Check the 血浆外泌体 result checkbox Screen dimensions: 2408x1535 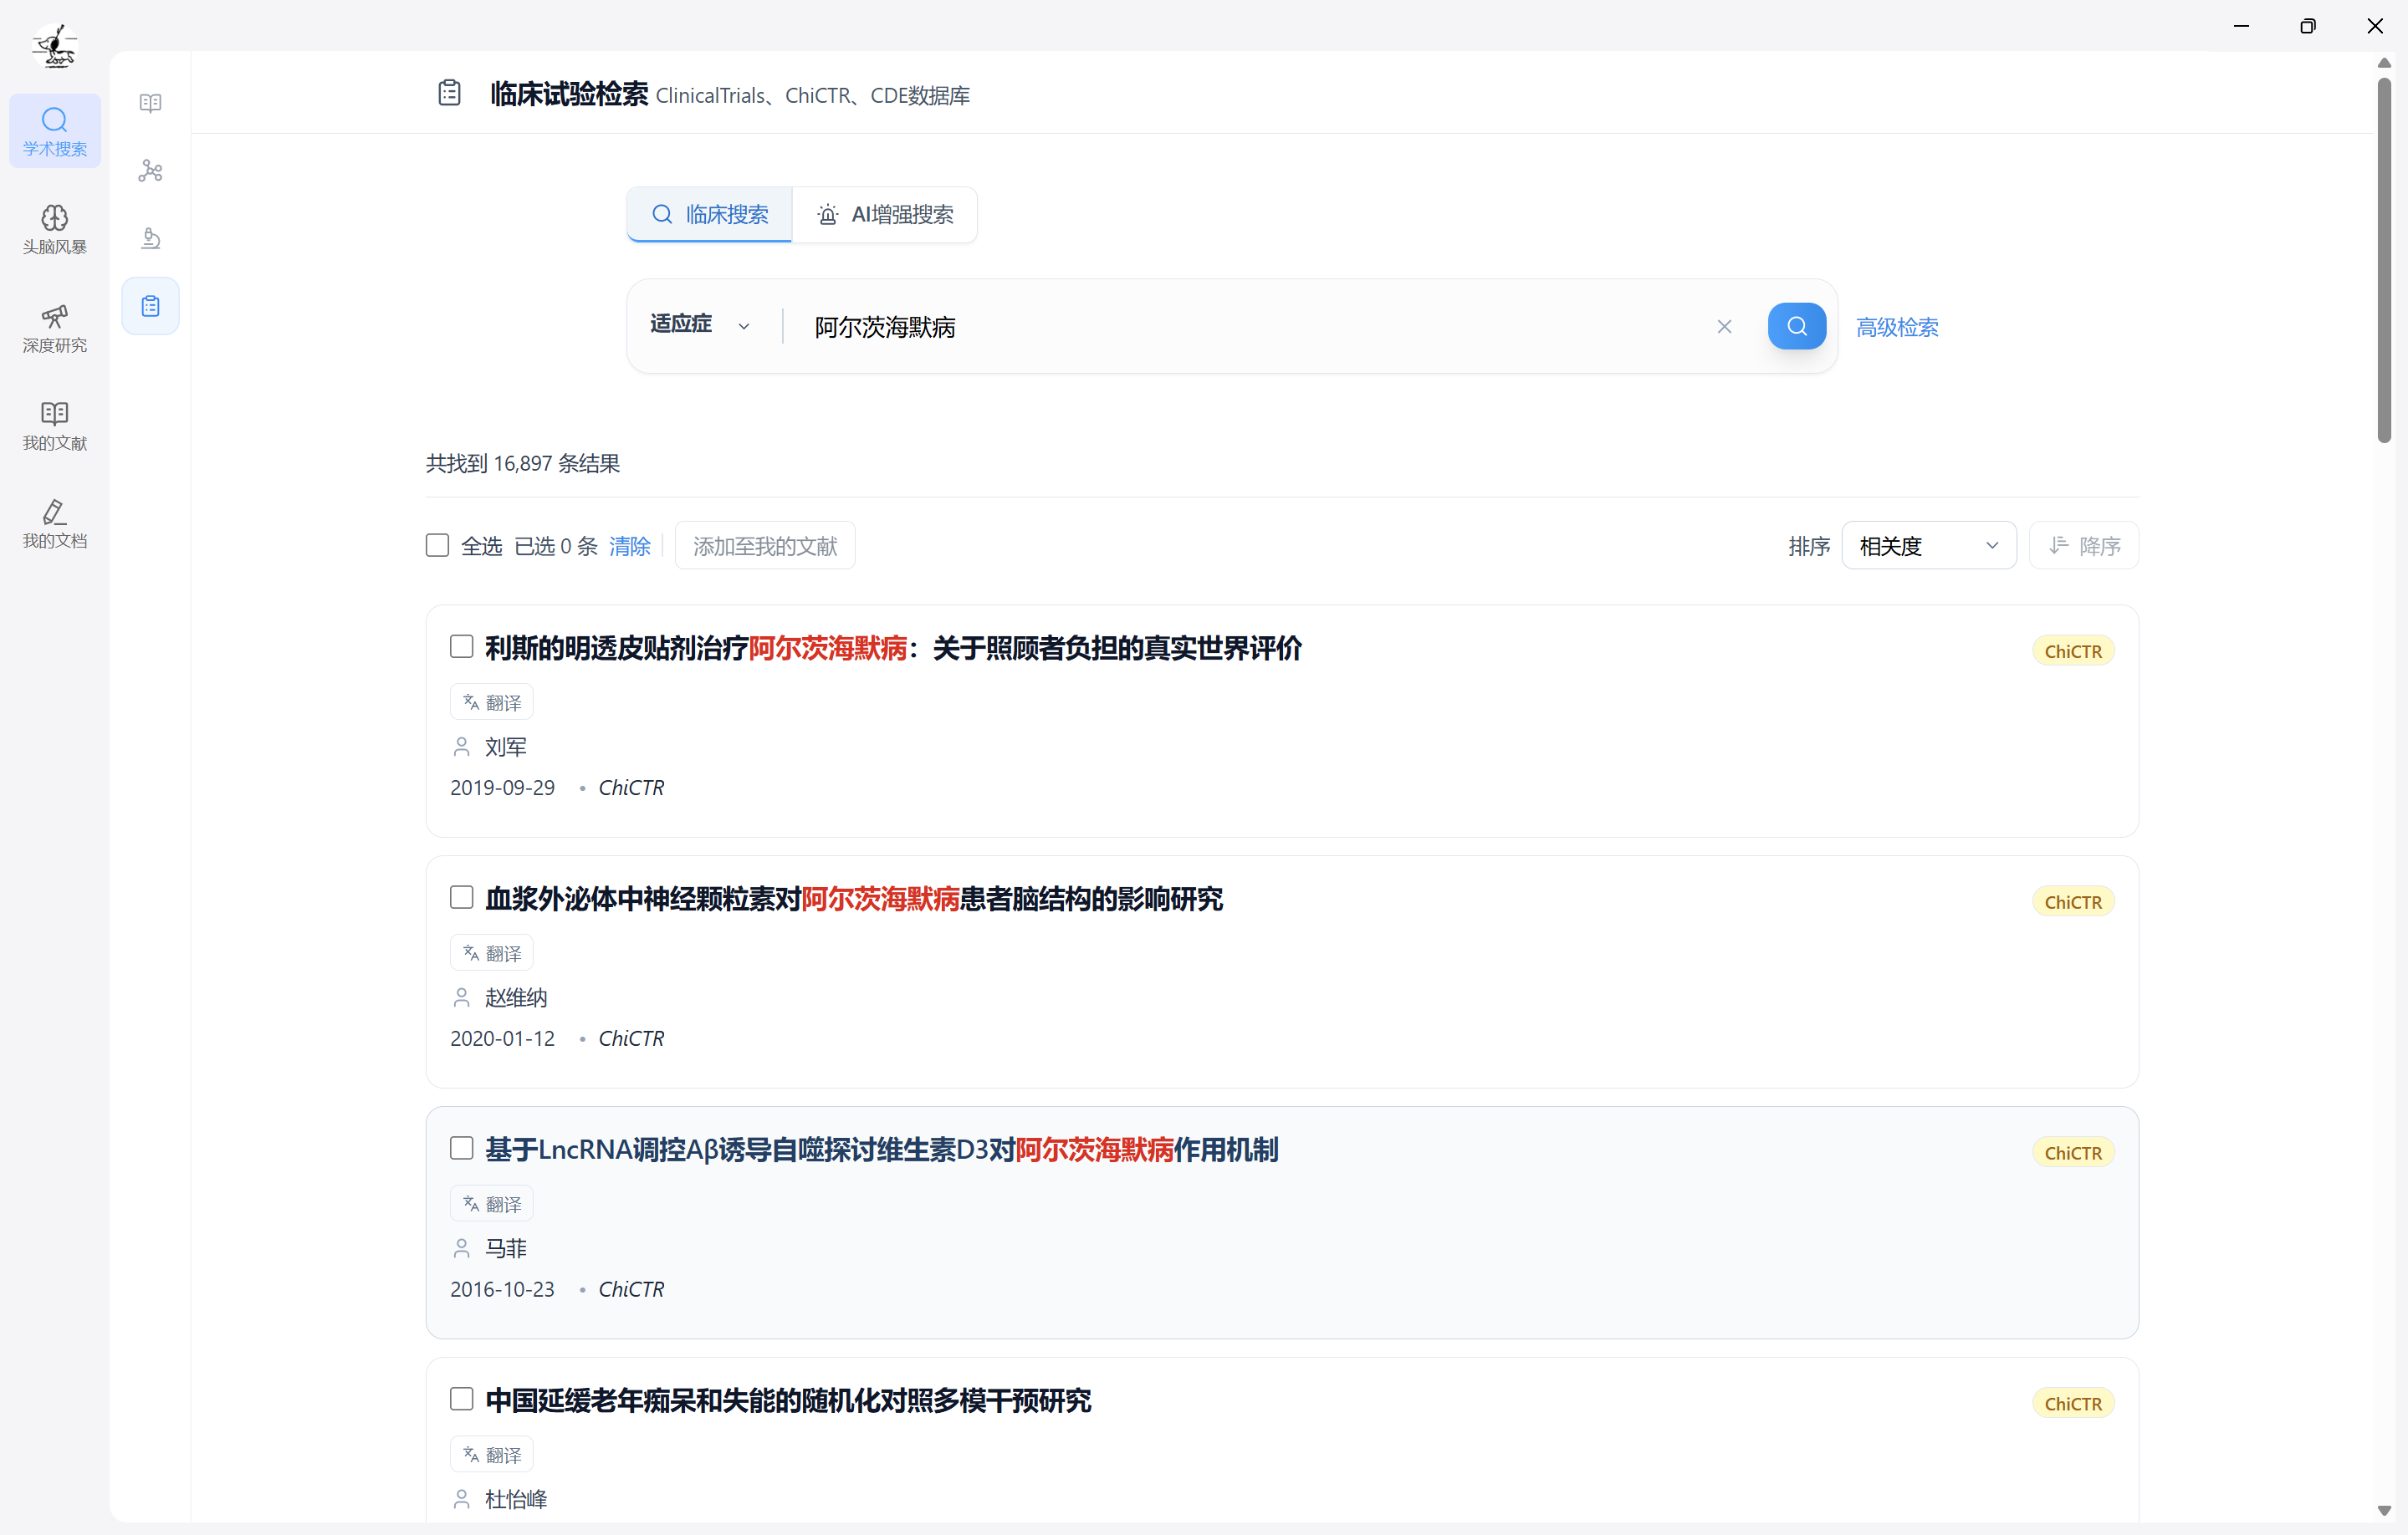(x=461, y=897)
